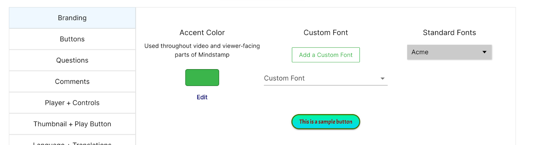This screenshot has height=145, width=535.
Task: Click the Standard Fonts heading
Action: (449, 33)
